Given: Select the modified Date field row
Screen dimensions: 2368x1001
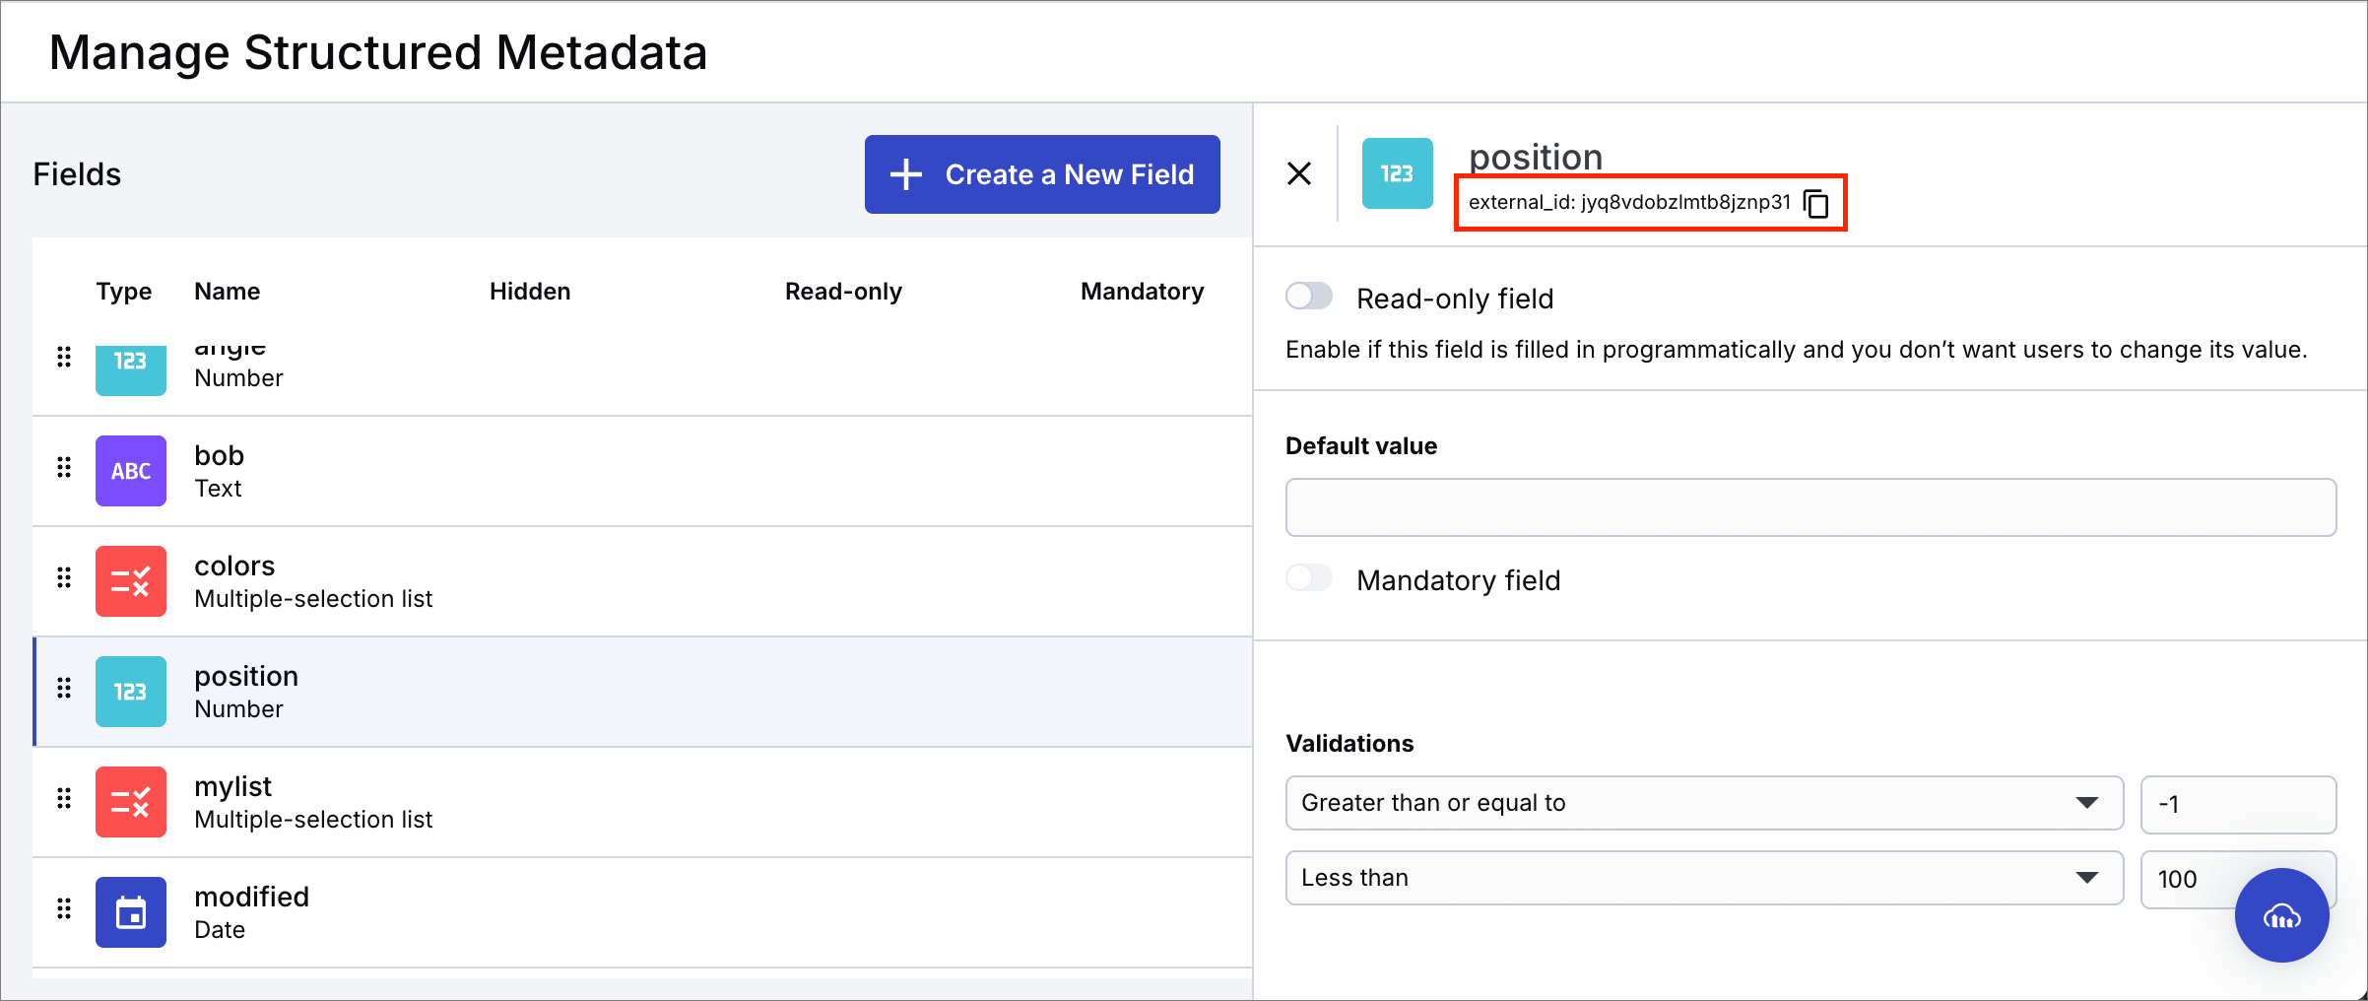Looking at the screenshot, I should pos(640,912).
